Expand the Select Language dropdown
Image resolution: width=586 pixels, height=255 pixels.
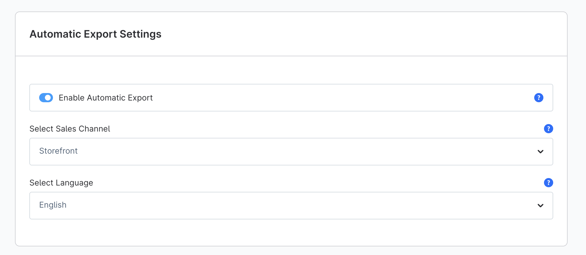291,206
